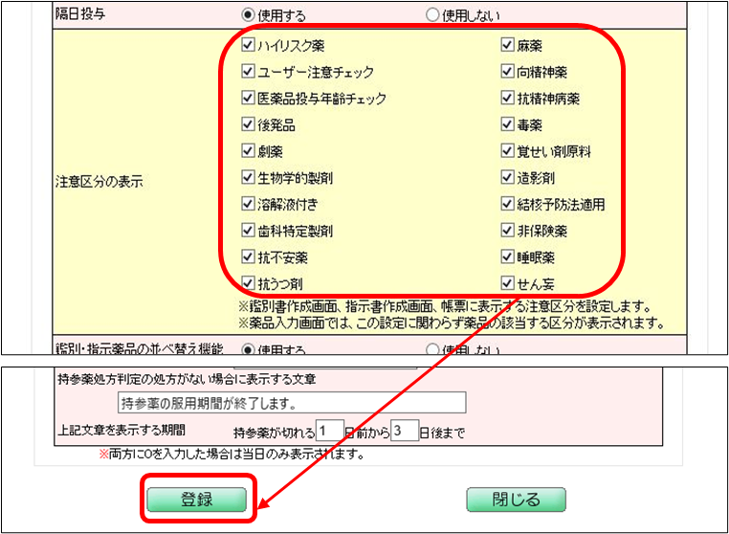The width and height of the screenshot is (729, 534).
Task: Toggle the 向精神薬 checkbox
Action: pos(509,72)
